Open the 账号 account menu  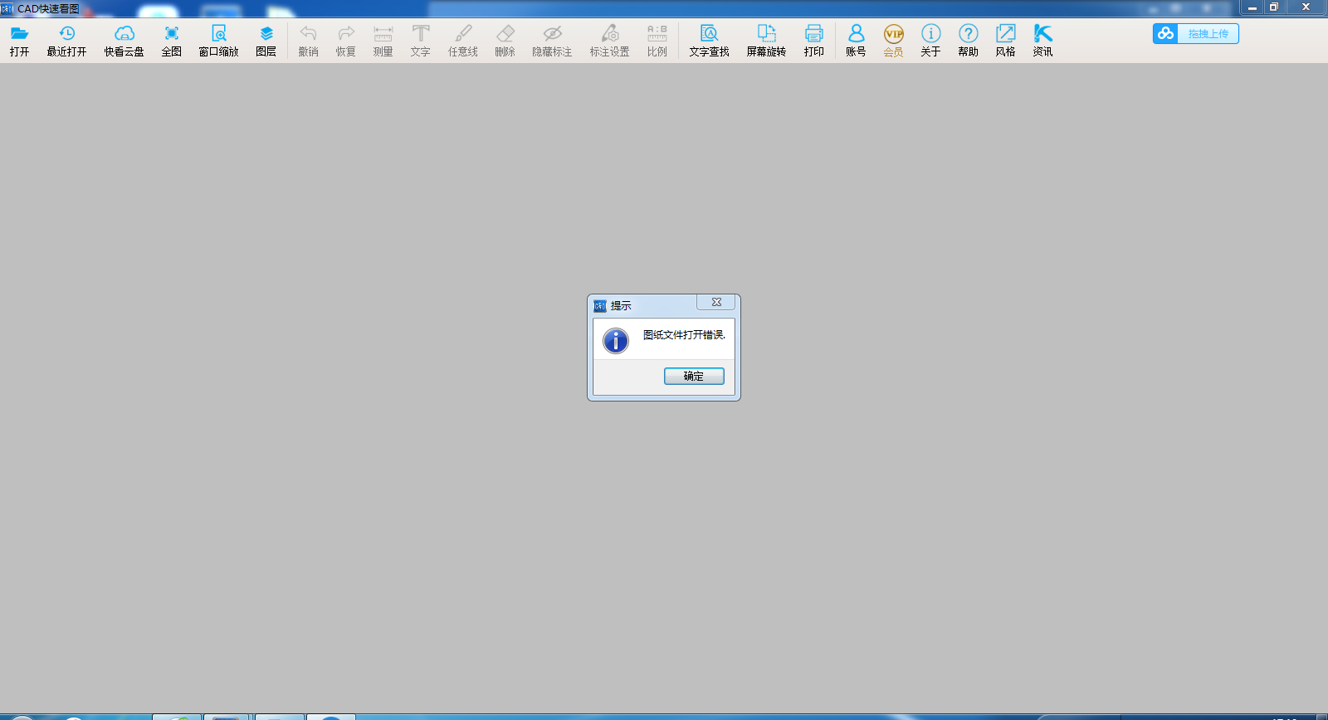click(857, 41)
